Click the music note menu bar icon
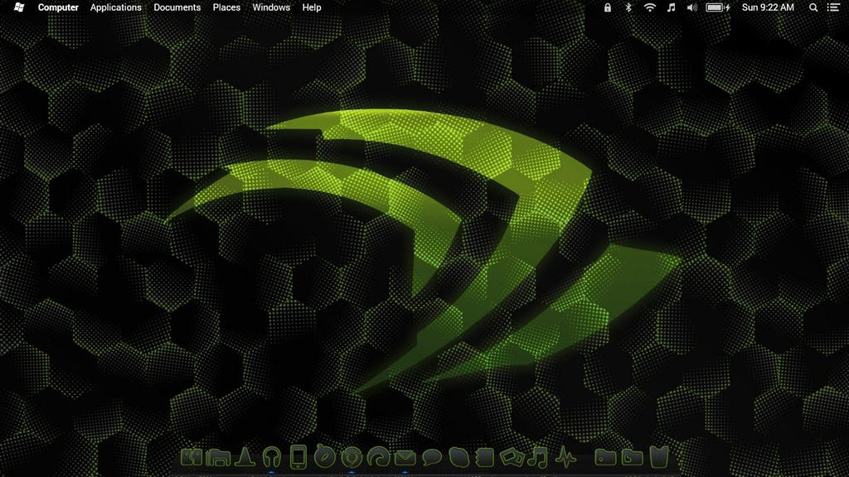This screenshot has width=849, height=477. point(671,7)
